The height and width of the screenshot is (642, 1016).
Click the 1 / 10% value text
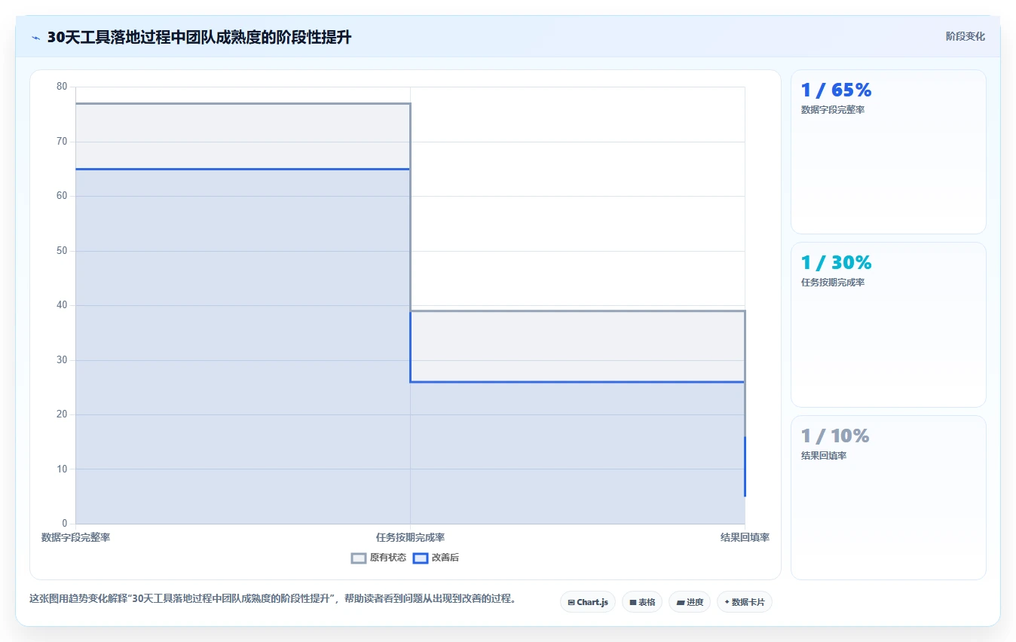click(x=835, y=436)
